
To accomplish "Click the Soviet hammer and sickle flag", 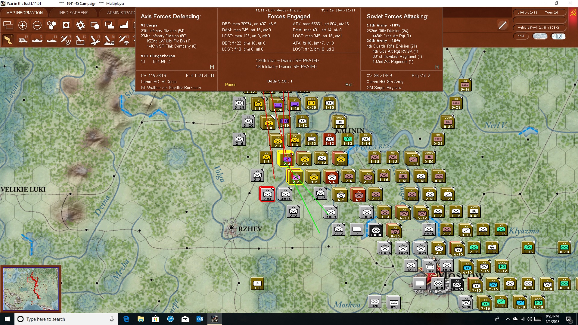I will pyautogui.click(x=573, y=13).
